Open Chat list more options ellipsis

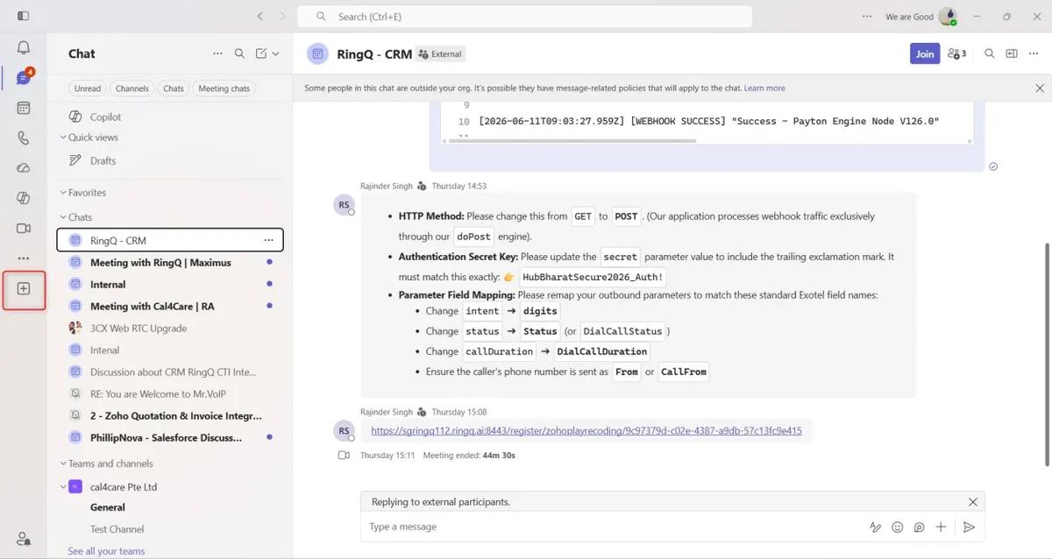click(217, 53)
